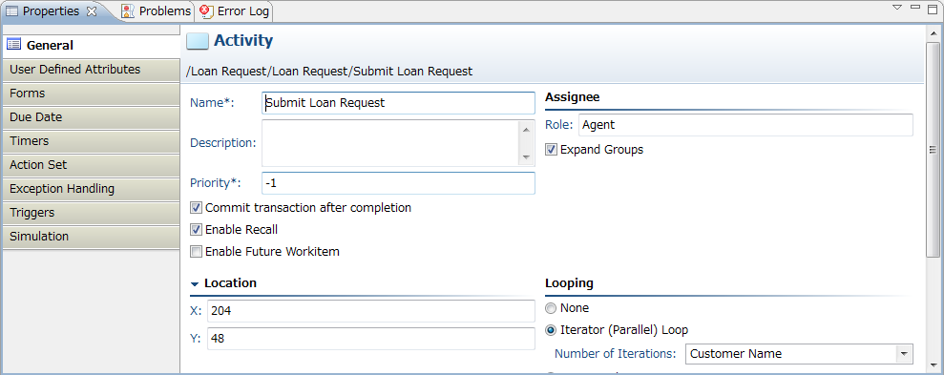Screen dimensions: 944x375
Task: Minimize the Properties view panel
Action: click(915, 7)
